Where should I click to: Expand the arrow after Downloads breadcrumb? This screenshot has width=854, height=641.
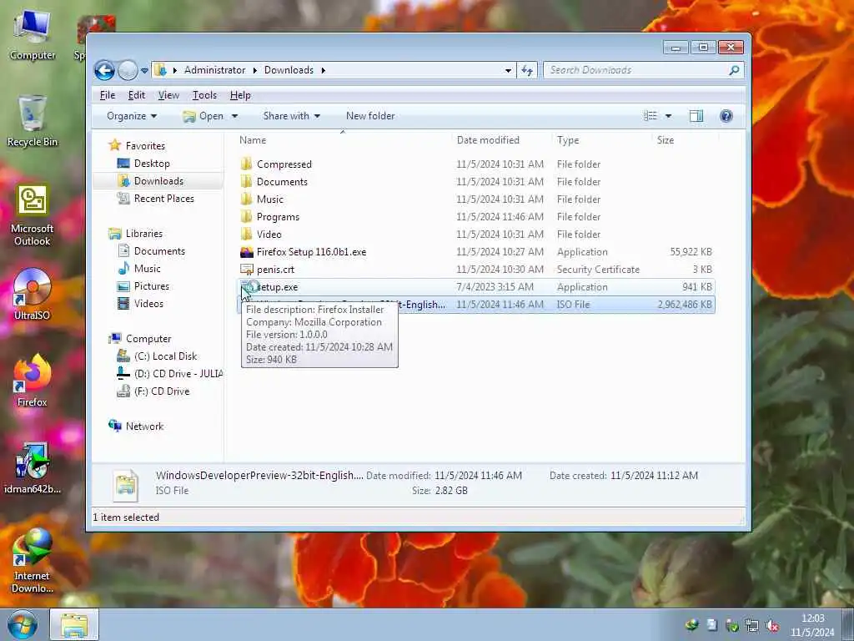pyautogui.click(x=323, y=70)
